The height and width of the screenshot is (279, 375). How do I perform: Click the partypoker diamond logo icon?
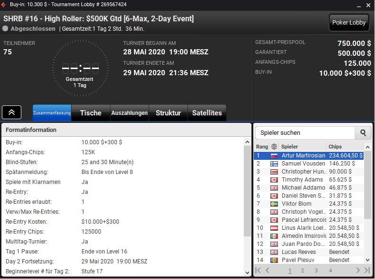(x=3, y=5)
